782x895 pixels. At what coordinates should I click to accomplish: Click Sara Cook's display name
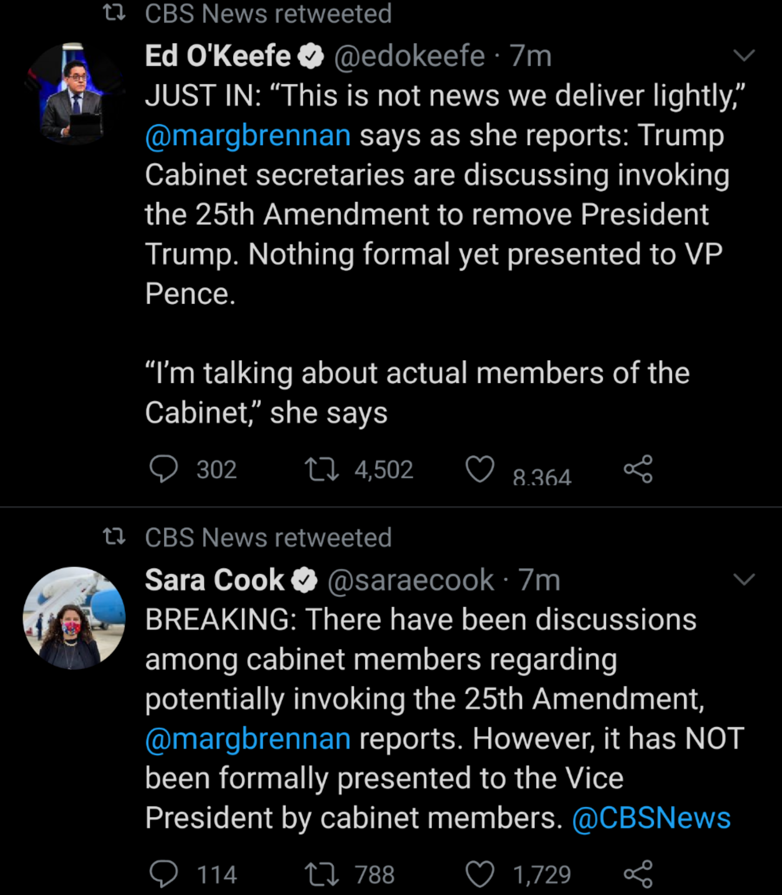tap(215, 580)
